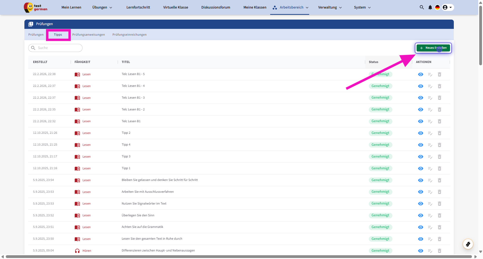Open the Verwaltung dropdown menu
Viewport: 483px width, 259px height.
click(x=330, y=7)
